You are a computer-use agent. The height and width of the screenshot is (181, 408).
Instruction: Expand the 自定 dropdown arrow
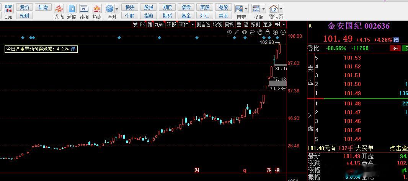tap(246, 9)
